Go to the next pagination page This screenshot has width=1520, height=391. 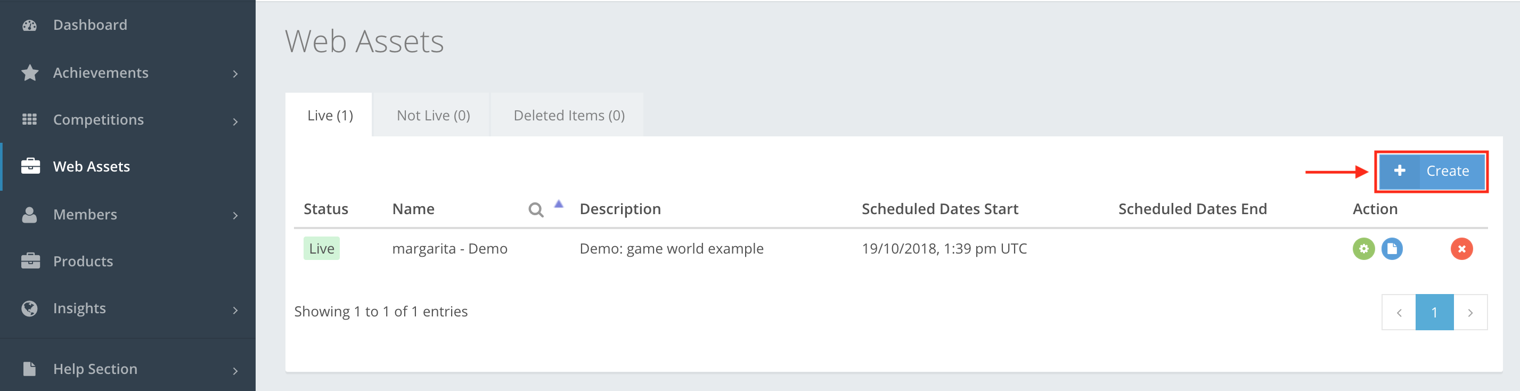[1470, 312]
